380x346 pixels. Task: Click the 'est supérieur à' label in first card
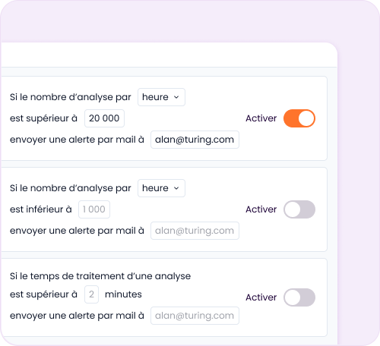pos(43,118)
